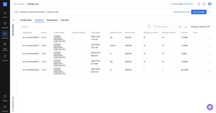This screenshot has height=113, width=216.
Task: Click the vertical Collect by URL label
Action: 13,30
